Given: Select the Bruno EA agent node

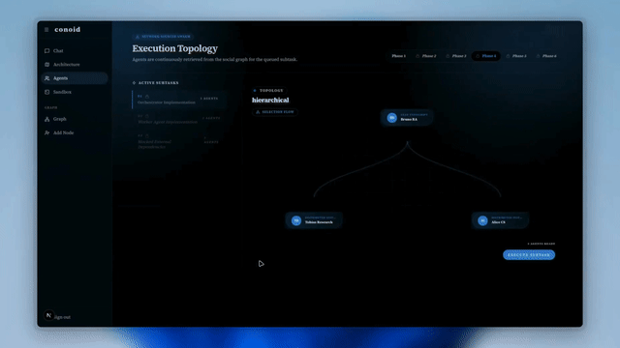Looking at the screenshot, I should tap(407, 118).
